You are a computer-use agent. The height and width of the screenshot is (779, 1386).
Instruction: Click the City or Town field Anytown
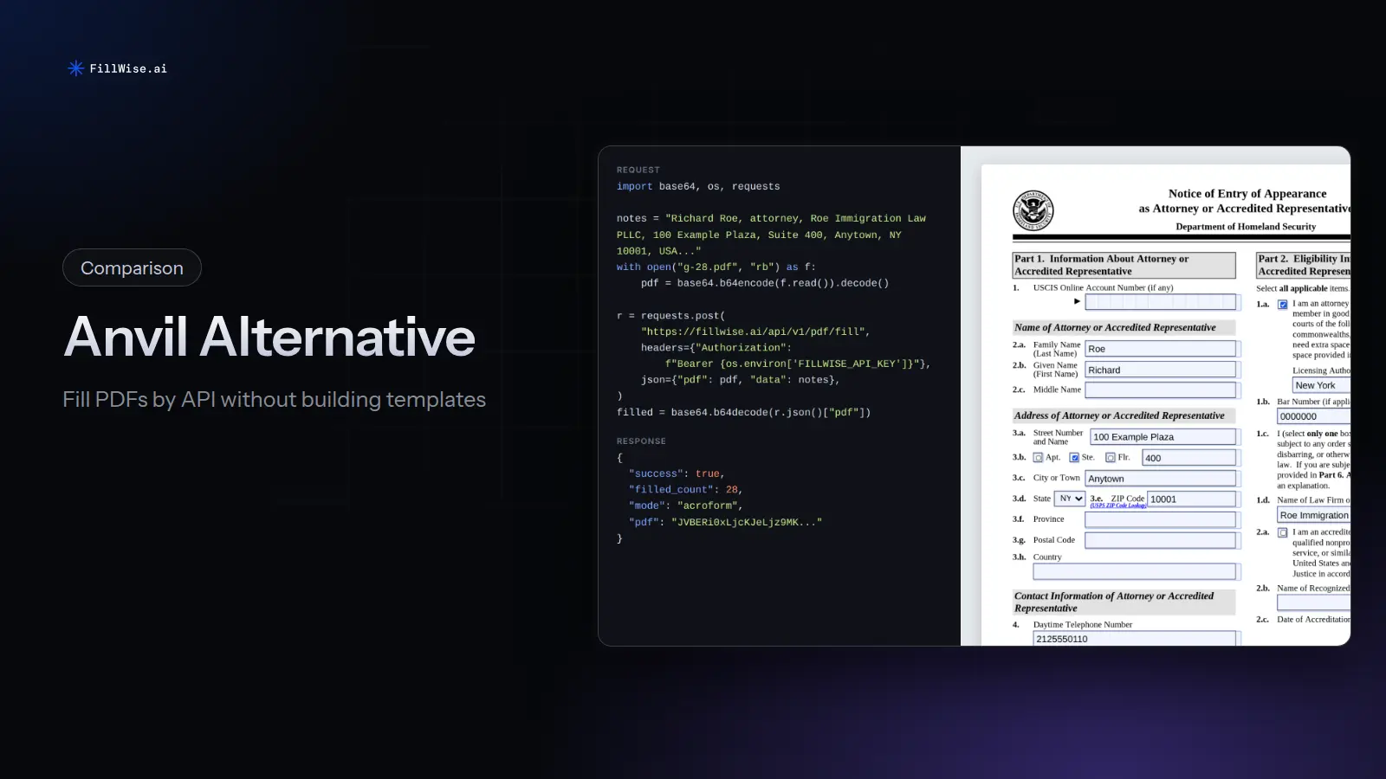[x=1161, y=479]
